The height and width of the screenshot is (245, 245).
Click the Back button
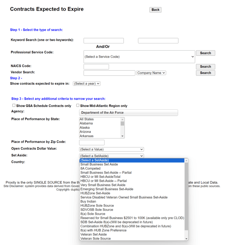click(x=155, y=10)
